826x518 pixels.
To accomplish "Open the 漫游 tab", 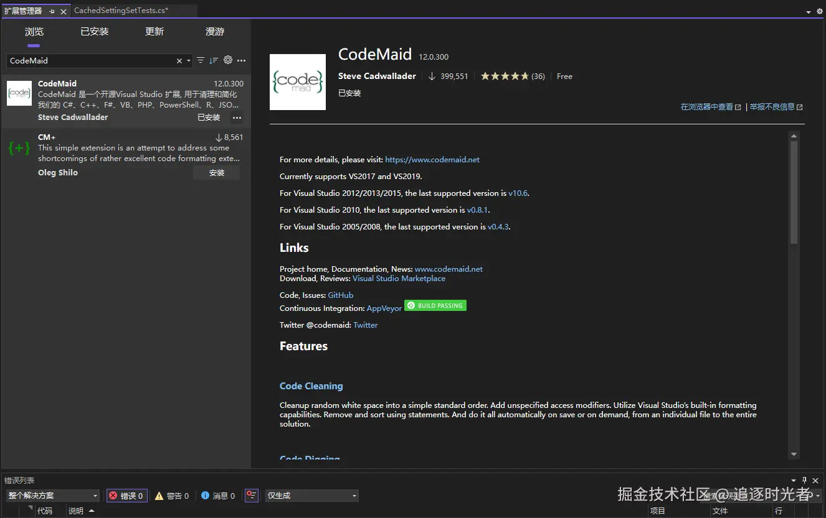I will click(215, 32).
